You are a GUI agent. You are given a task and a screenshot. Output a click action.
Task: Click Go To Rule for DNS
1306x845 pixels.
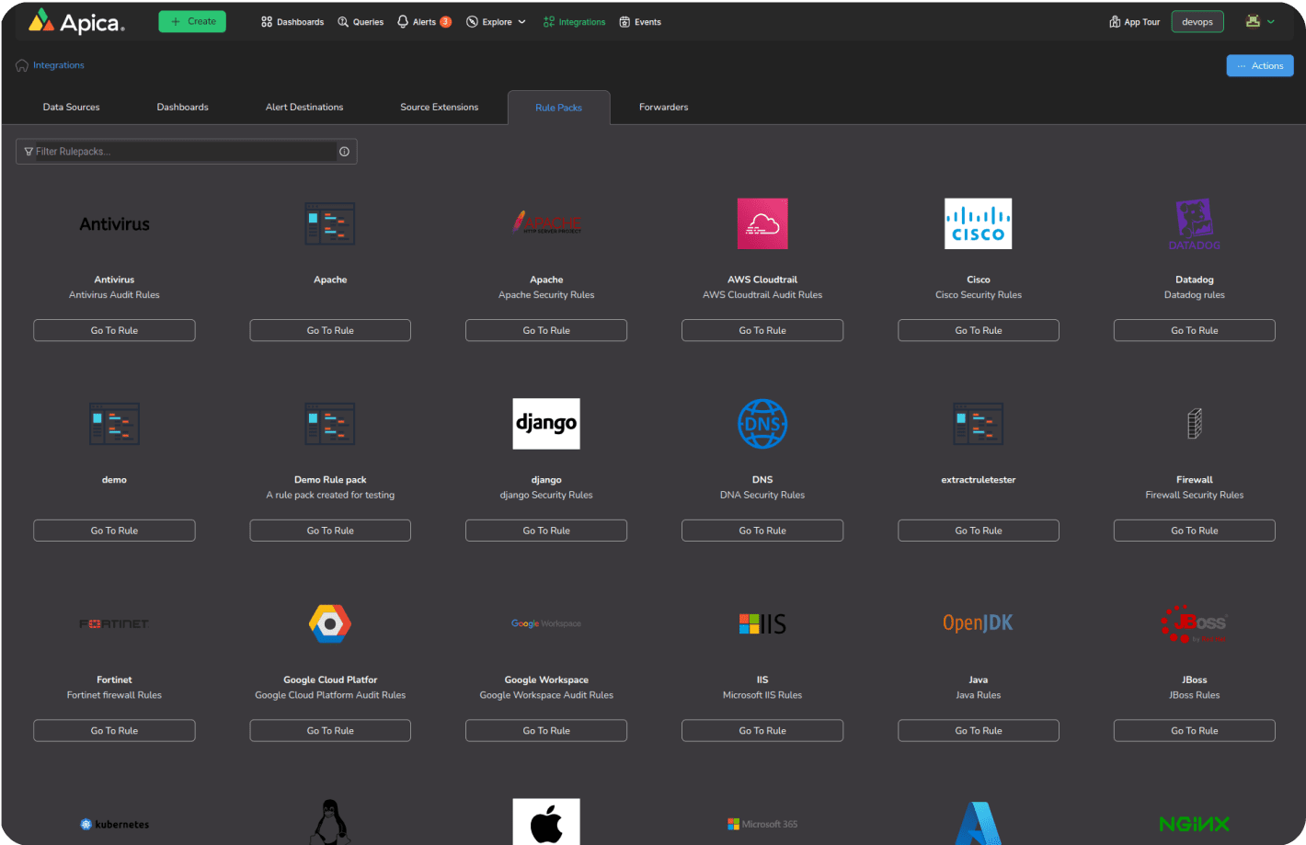pos(762,531)
